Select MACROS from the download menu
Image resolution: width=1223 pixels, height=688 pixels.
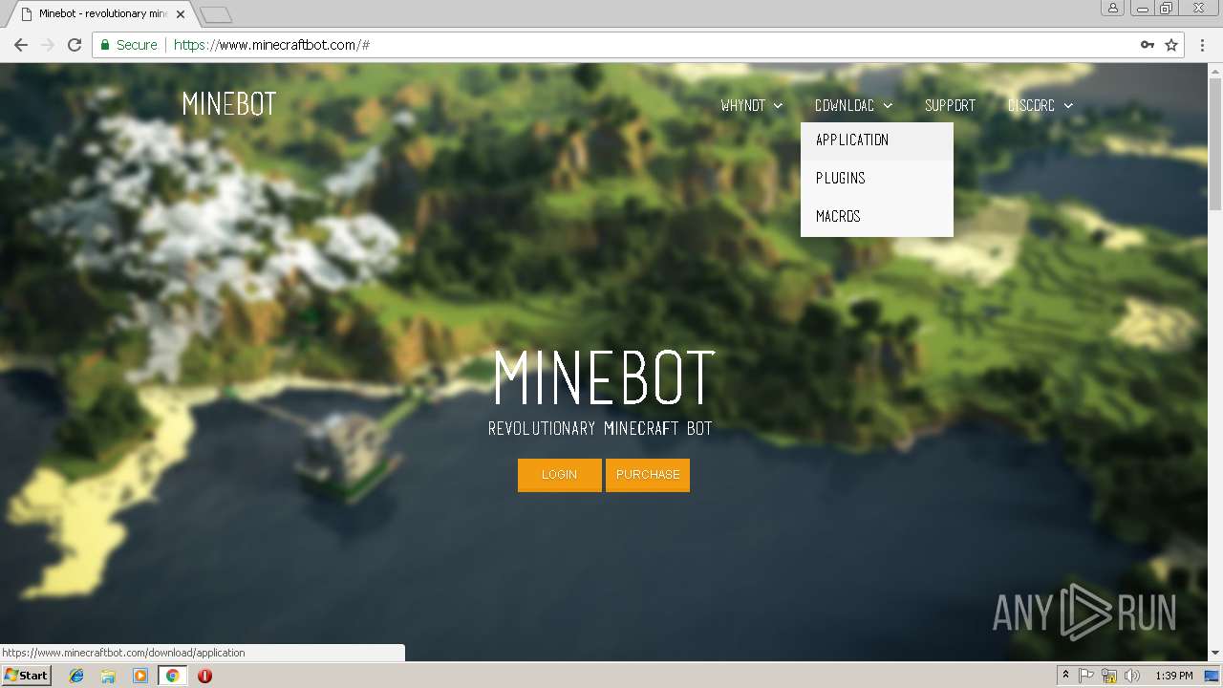point(877,217)
